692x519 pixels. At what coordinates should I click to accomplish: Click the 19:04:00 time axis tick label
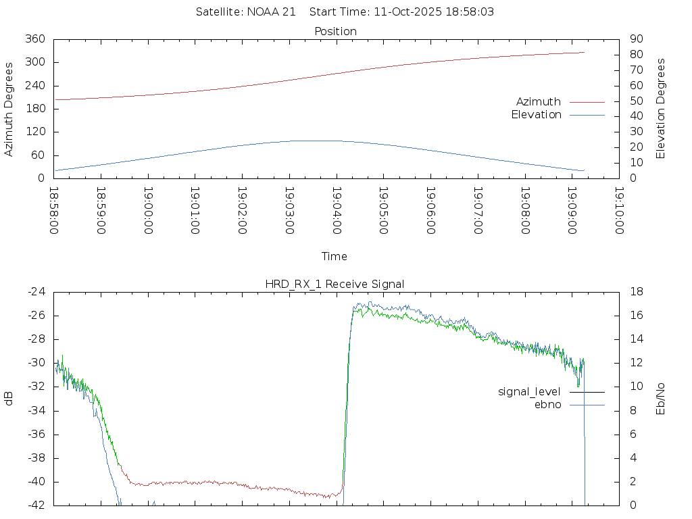(x=336, y=211)
